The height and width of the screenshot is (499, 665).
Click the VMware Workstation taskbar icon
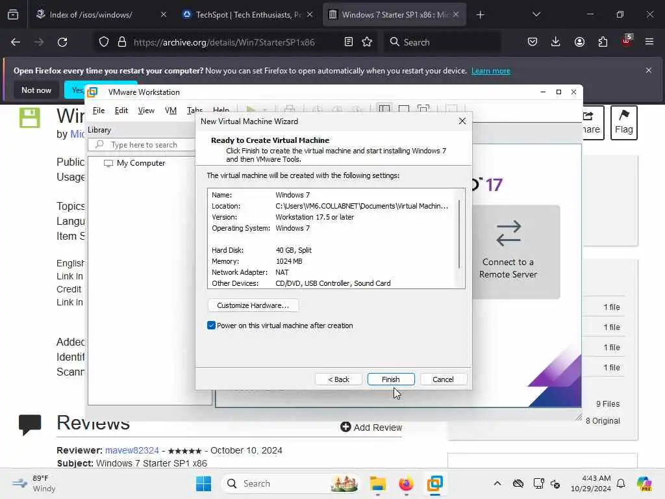coord(434,483)
